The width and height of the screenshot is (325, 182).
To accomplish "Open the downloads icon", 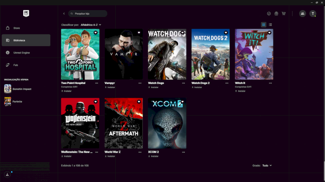I will [x=7, y=175].
